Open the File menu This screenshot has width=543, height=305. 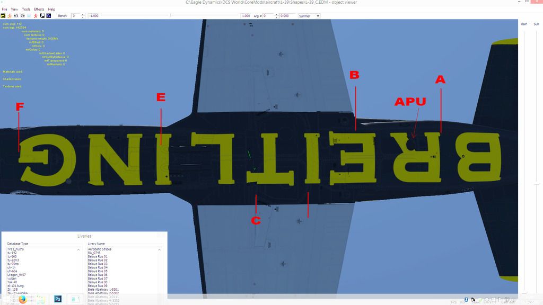pyautogui.click(x=5, y=10)
